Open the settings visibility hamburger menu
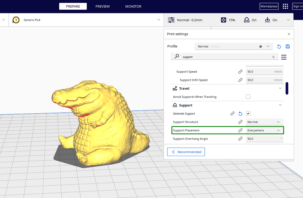Viewport: 303px width, 198px height. point(283,57)
